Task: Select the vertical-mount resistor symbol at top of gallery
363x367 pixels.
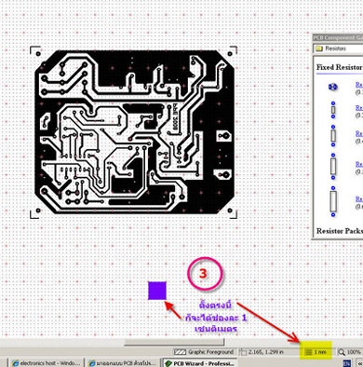Action: click(333, 87)
